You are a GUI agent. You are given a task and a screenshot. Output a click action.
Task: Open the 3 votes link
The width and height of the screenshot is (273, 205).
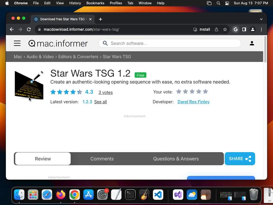pos(106,92)
